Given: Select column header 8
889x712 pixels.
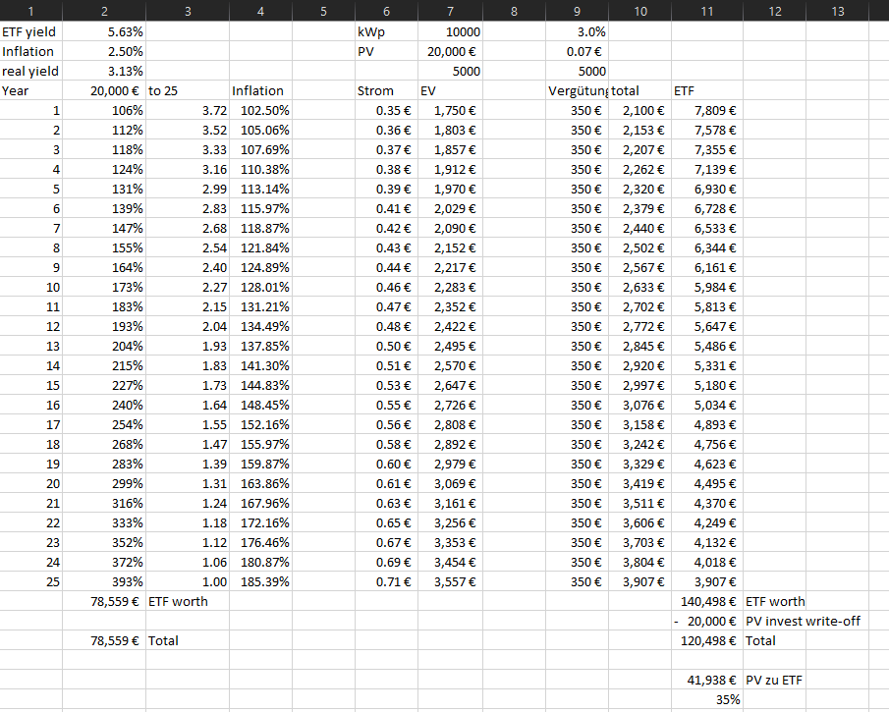Looking at the screenshot, I should pyautogui.click(x=514, y=11).
